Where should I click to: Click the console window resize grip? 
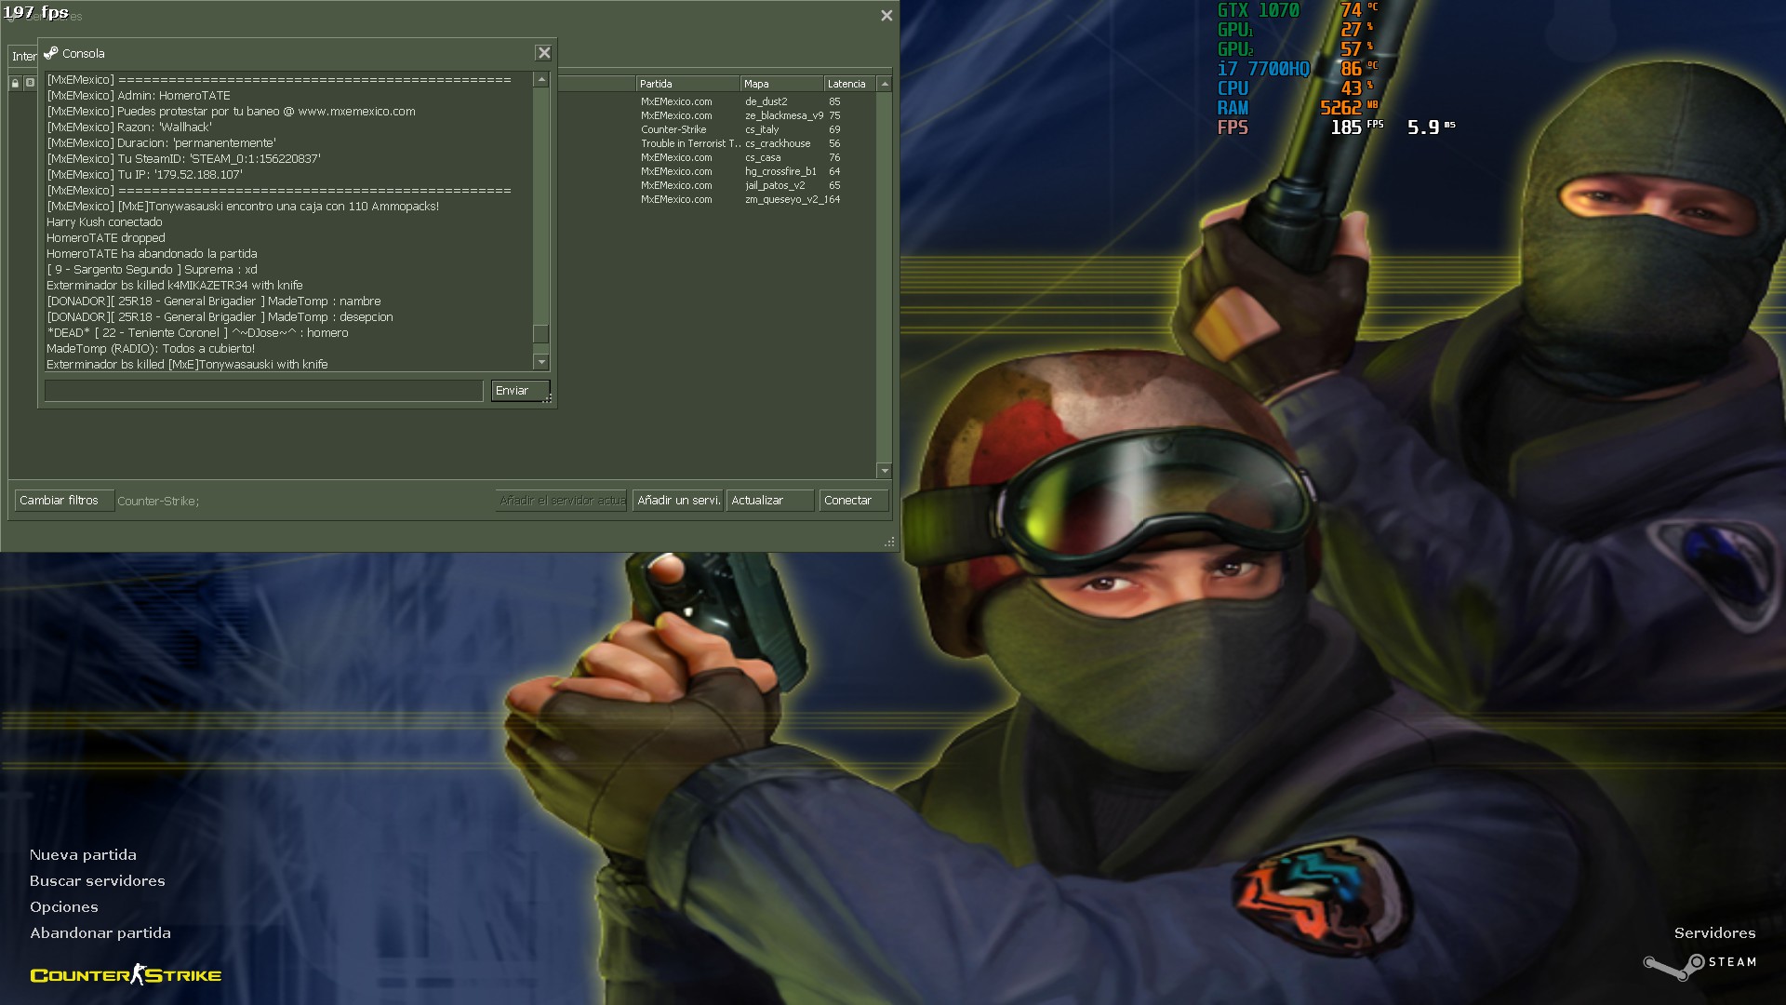pyautogui.click(x=548, y=398)
